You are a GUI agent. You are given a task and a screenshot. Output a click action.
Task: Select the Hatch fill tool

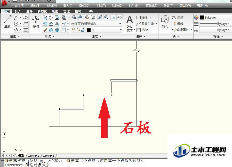coord(26,30)
